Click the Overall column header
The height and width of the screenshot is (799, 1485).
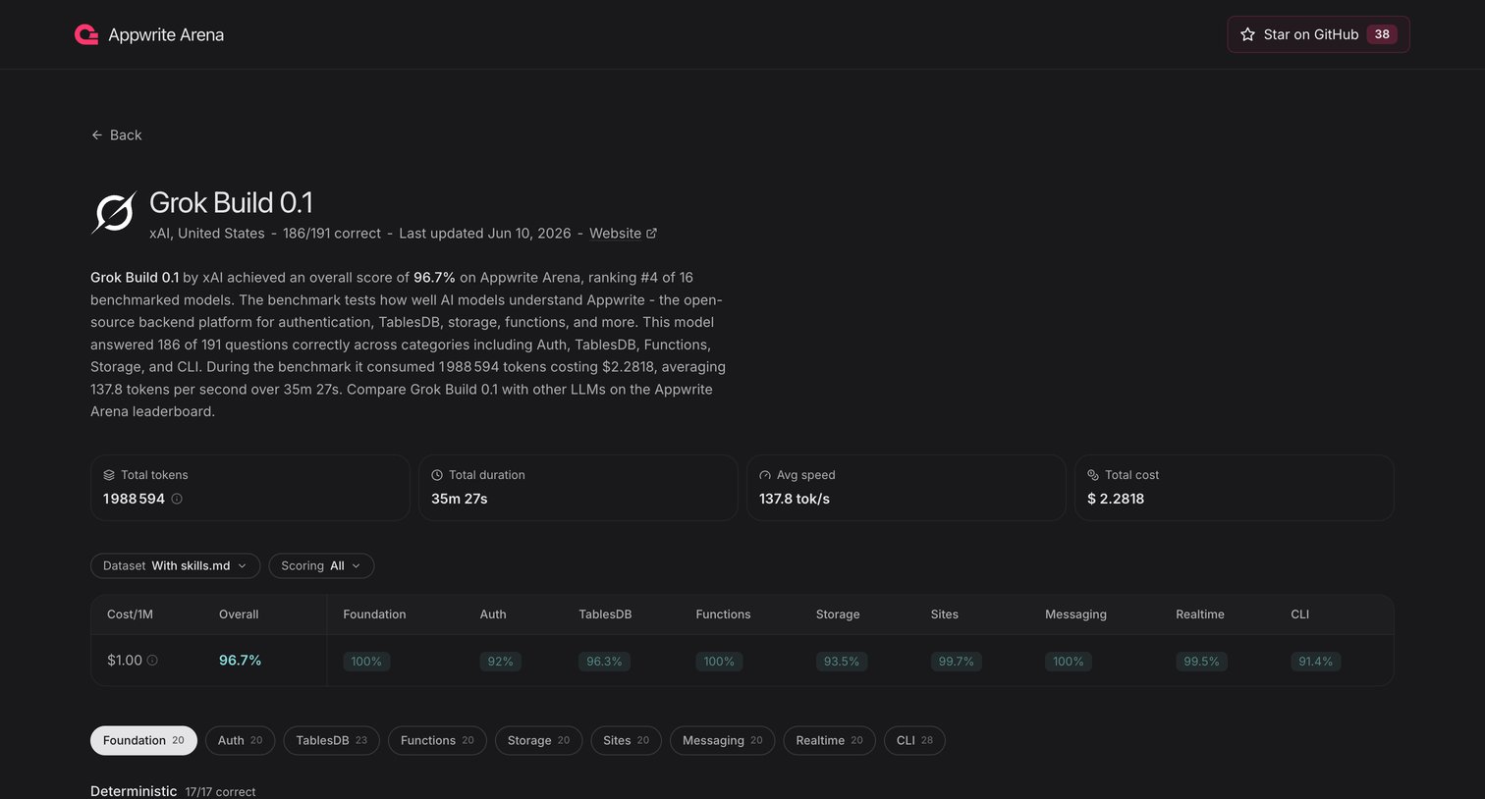(x=239, y=614)
